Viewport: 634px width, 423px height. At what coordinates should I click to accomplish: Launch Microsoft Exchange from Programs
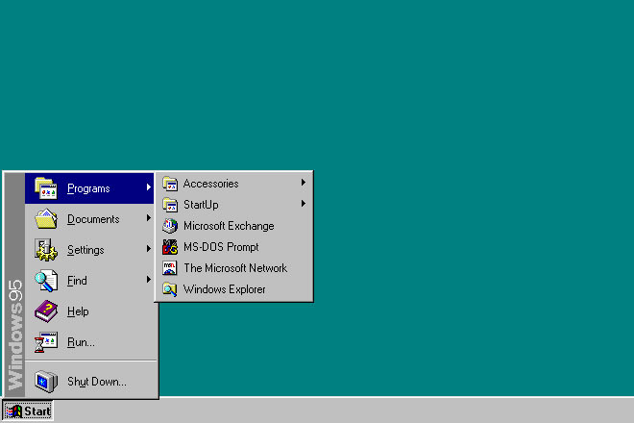[x=234, y=226]
